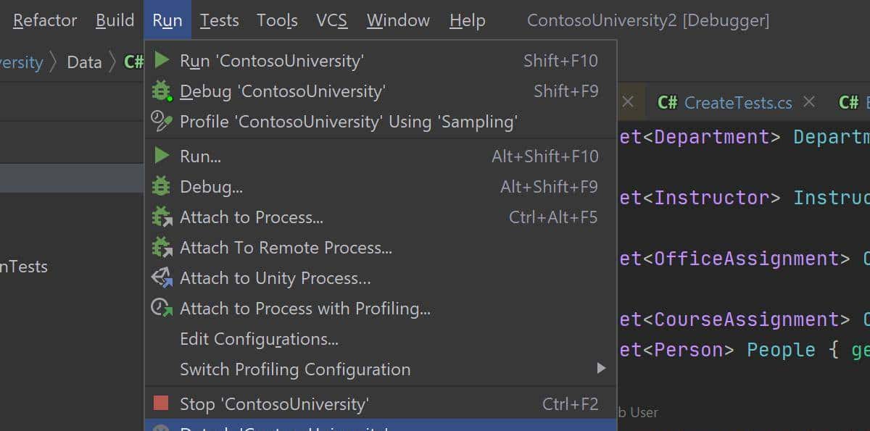Click the Attach to Process with Profiling icon
The image size is (870, 431).
pos(161,309)
